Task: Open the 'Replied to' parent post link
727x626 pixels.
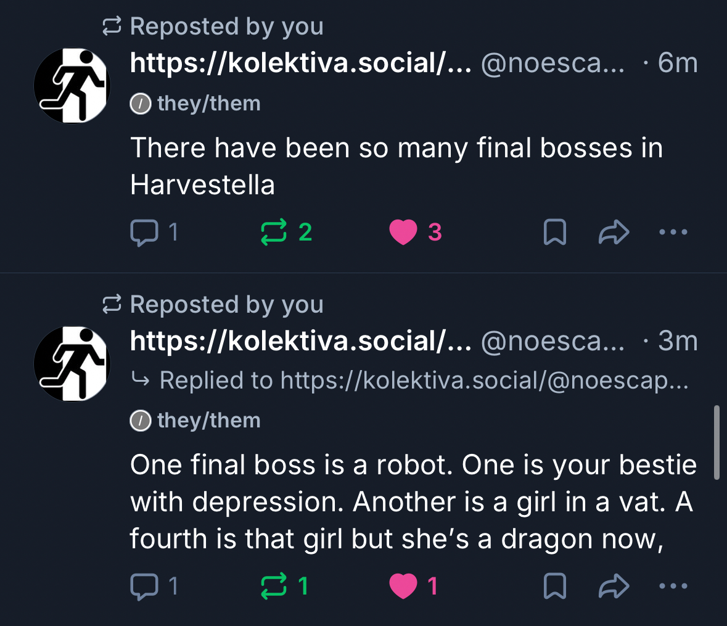Action: point(424,381)
